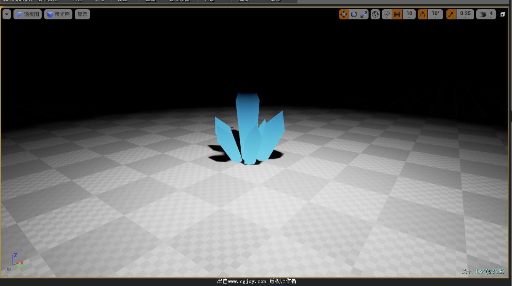The height and width of the screenshot is (286, 512).
Task: Toggle grid snapping on or off
Action: 397,14
